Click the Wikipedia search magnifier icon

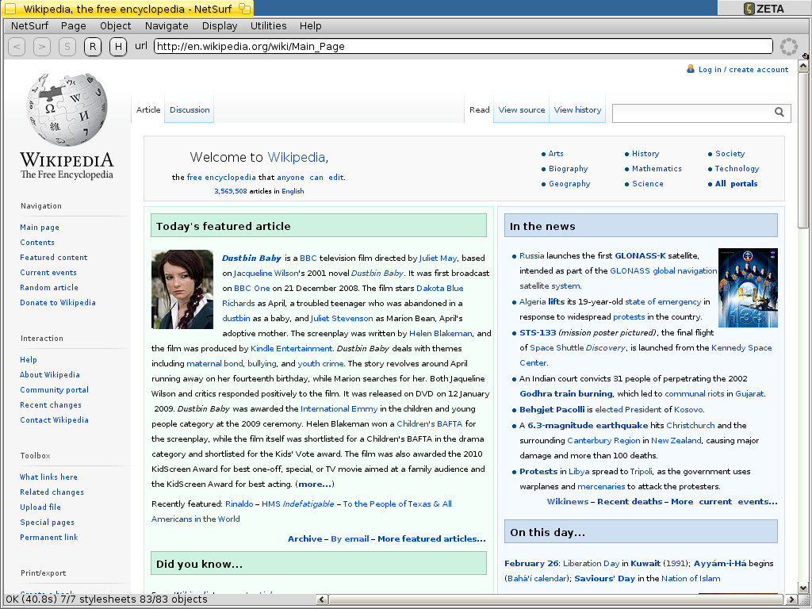[x=779, y=113]
